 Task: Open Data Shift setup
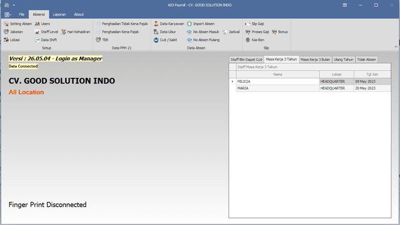46,40
